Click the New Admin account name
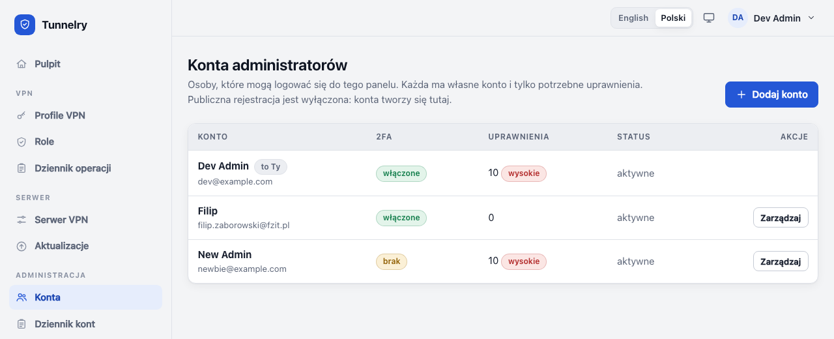This screenshot has height=339, width=834. [225, 255]
